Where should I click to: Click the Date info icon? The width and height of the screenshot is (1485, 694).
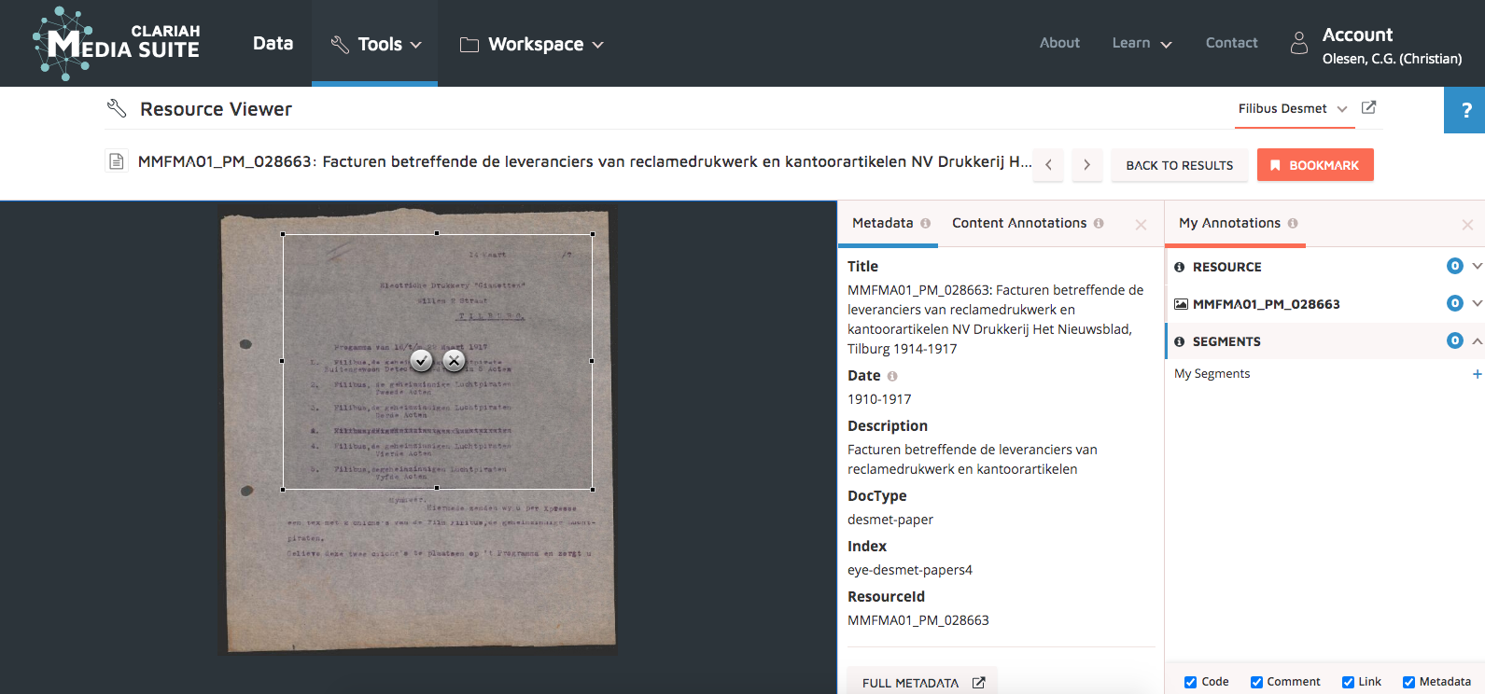pyautogui.click(x=892, y=376)
